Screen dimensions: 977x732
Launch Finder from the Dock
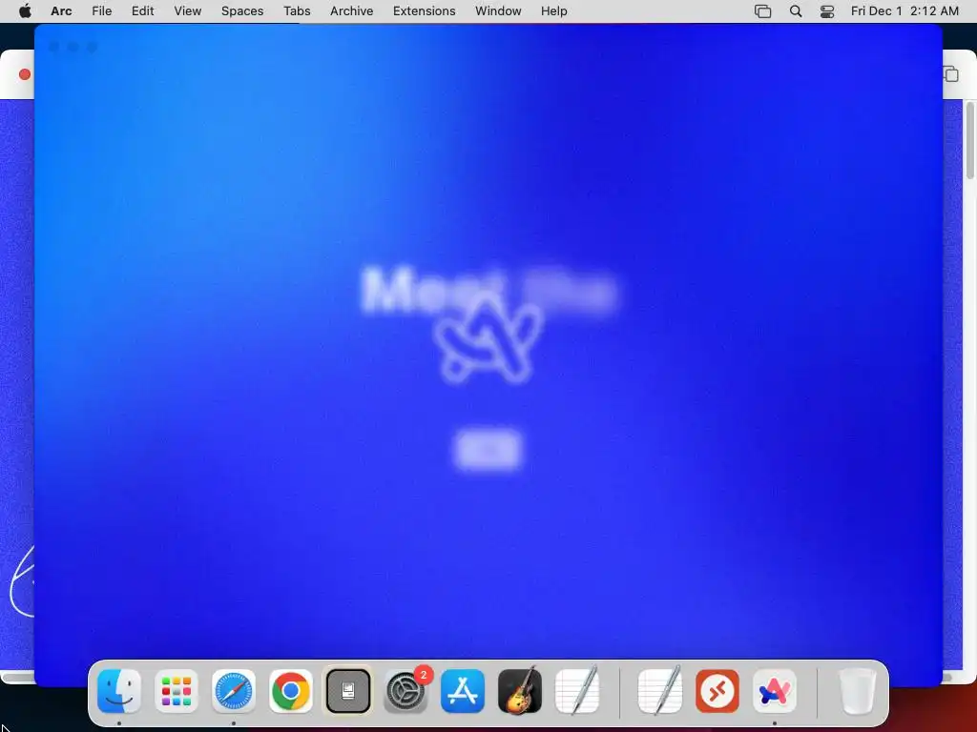click(119, 691)
